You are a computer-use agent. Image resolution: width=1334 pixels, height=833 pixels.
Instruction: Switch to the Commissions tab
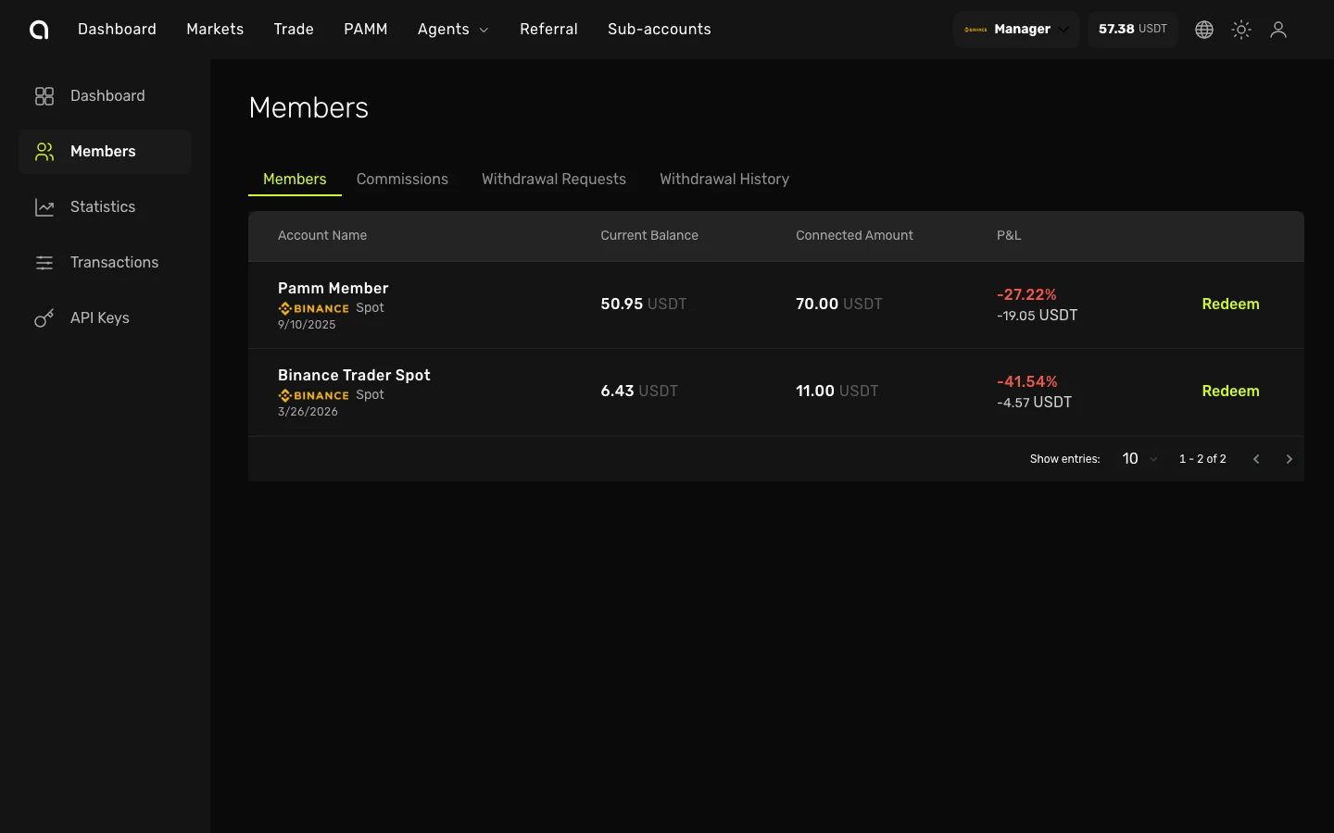click(x=402, y=180)
